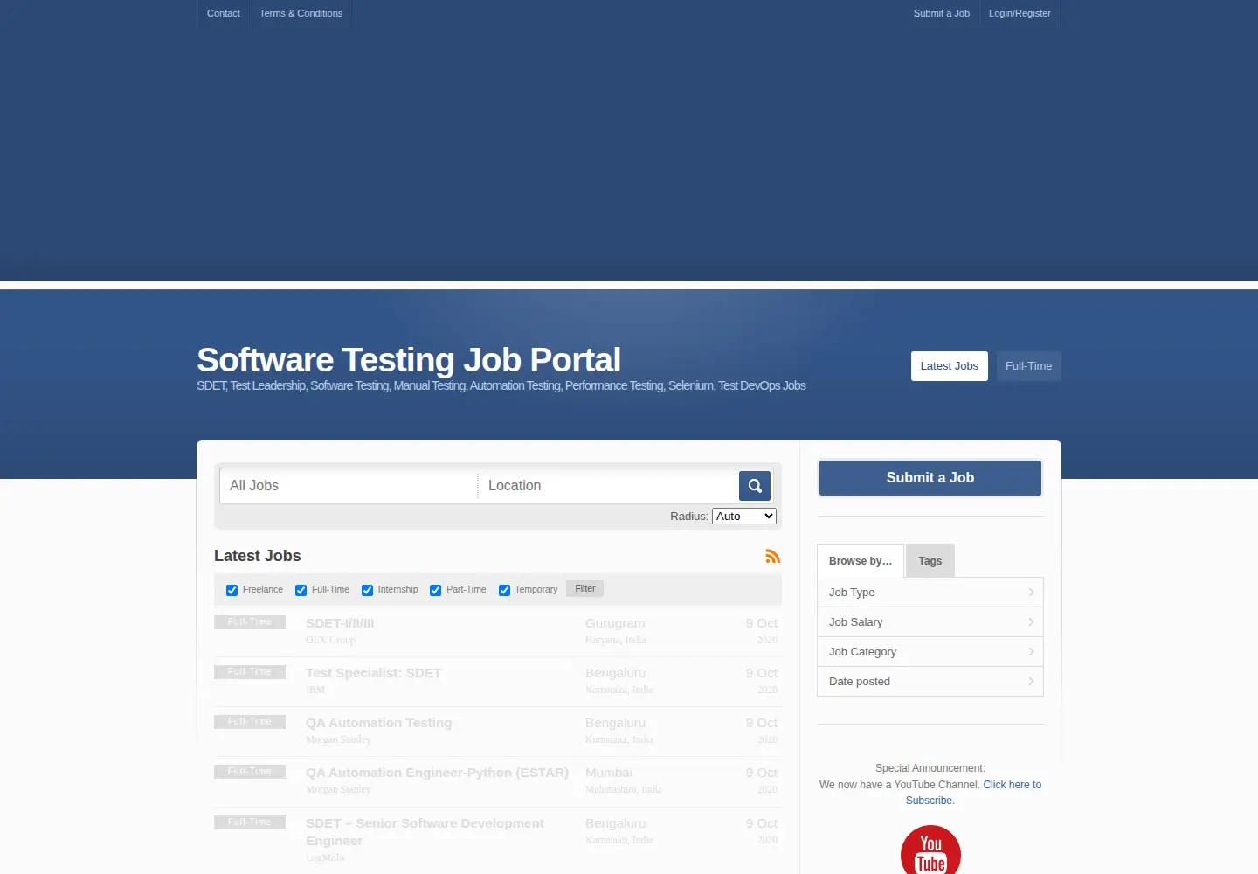Expand the Job Salary browse row

click(930, 622)
